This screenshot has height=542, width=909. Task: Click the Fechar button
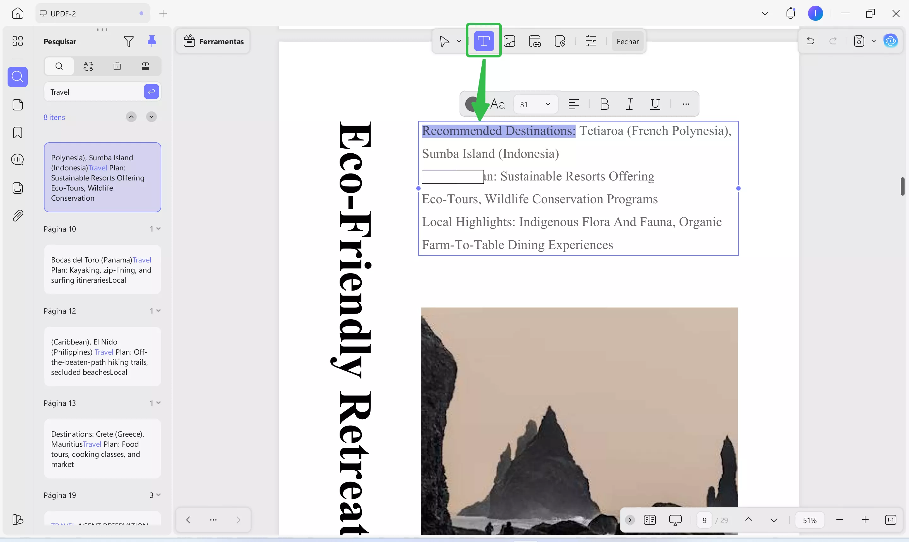pyautogui.click(x=628, y=41)
